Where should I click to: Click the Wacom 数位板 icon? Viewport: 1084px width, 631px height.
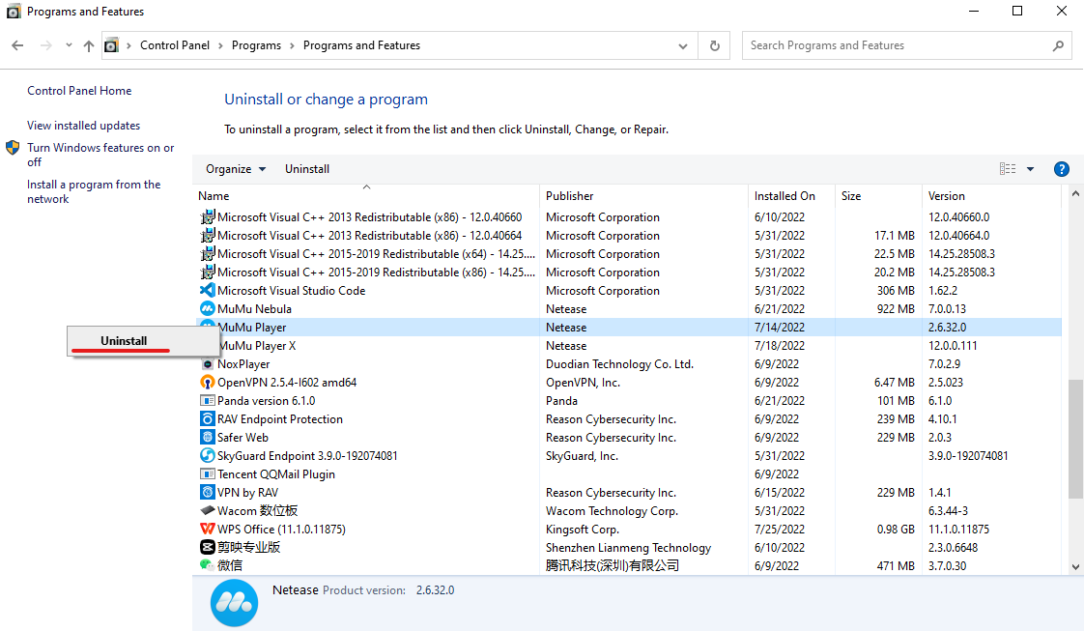coord(207,511)
